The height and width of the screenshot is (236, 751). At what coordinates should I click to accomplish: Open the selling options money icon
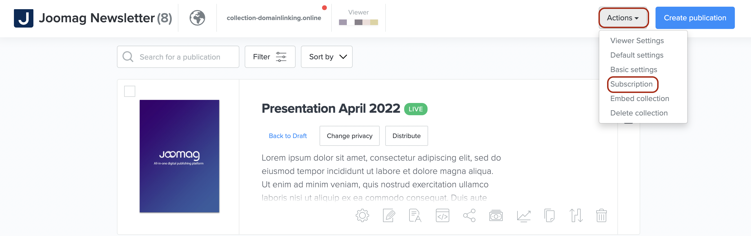[x=496, y=216]
